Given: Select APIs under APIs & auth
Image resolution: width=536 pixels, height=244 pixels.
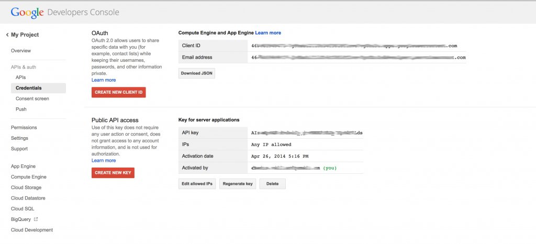Looking at the screenshot, I should click(x=20, y=77).
